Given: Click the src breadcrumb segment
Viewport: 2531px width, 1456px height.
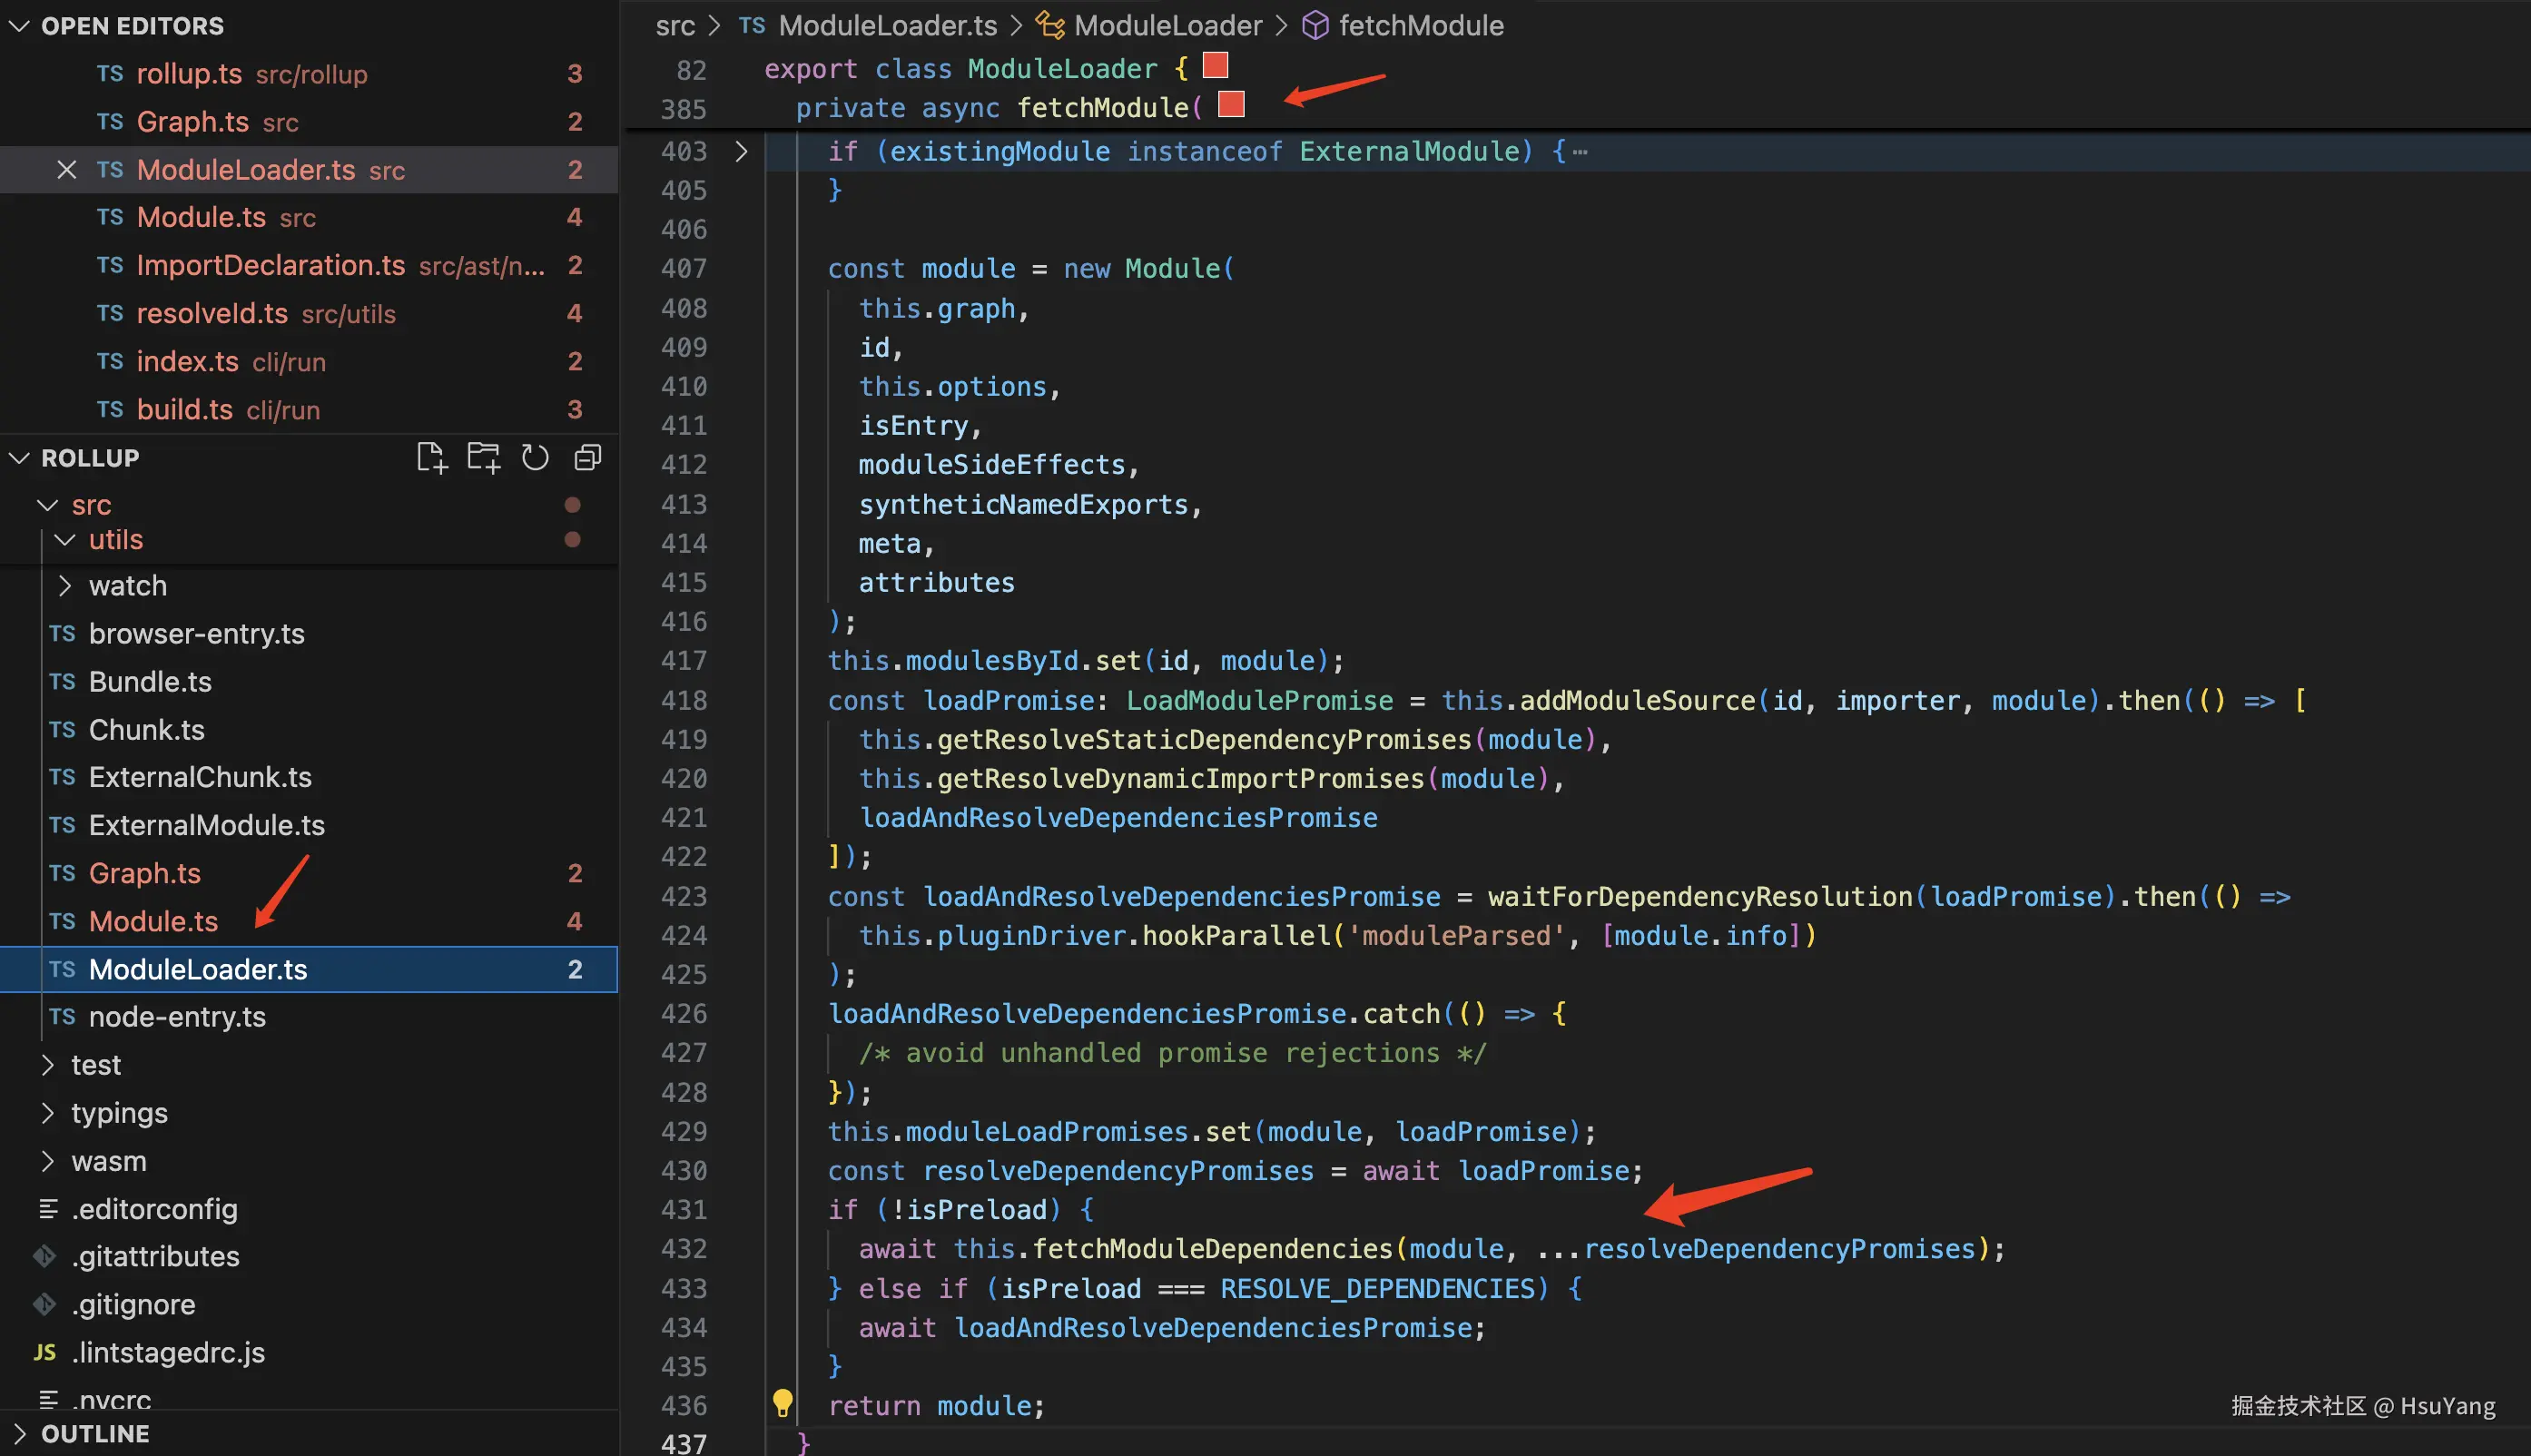Looking at the screenshot, I should coord(675,26).
